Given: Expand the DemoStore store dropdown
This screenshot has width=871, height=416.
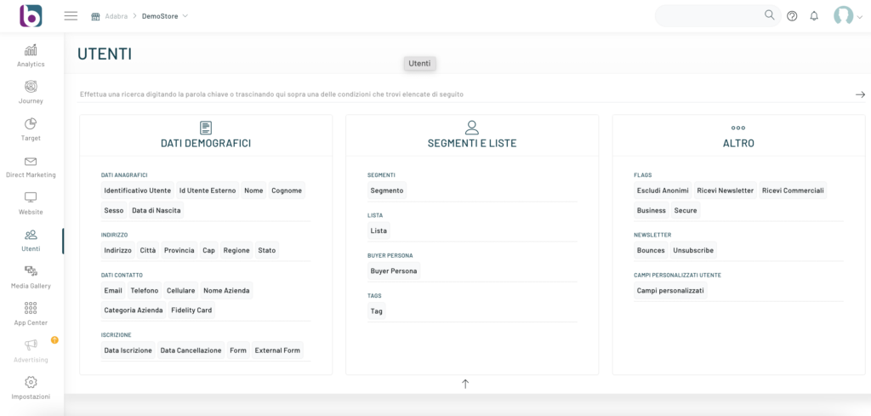Looking at the screenshot, I should (164, 16).
